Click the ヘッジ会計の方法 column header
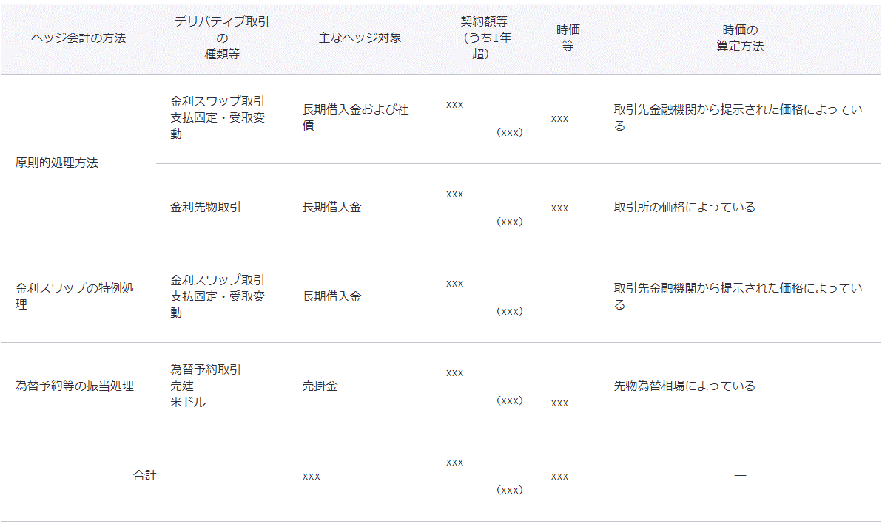Image resolution: width=882 pixels, height=532 pixels. pos(78,38)
